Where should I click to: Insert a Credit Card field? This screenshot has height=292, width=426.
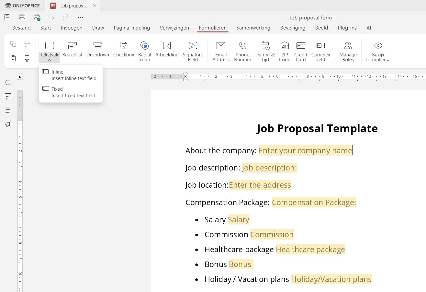coord(300,51)
